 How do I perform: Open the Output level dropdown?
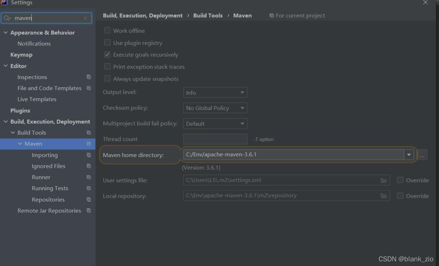click(x=215, y=93)
